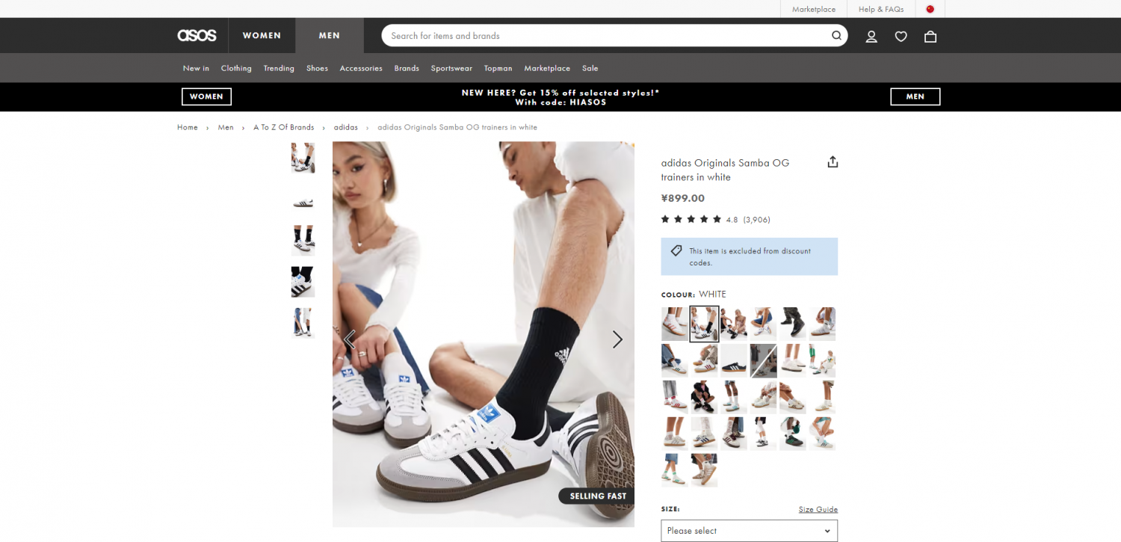Choose the navy shoe swatch without a model
Screen dimensions: 1121x542
[734, 360]
